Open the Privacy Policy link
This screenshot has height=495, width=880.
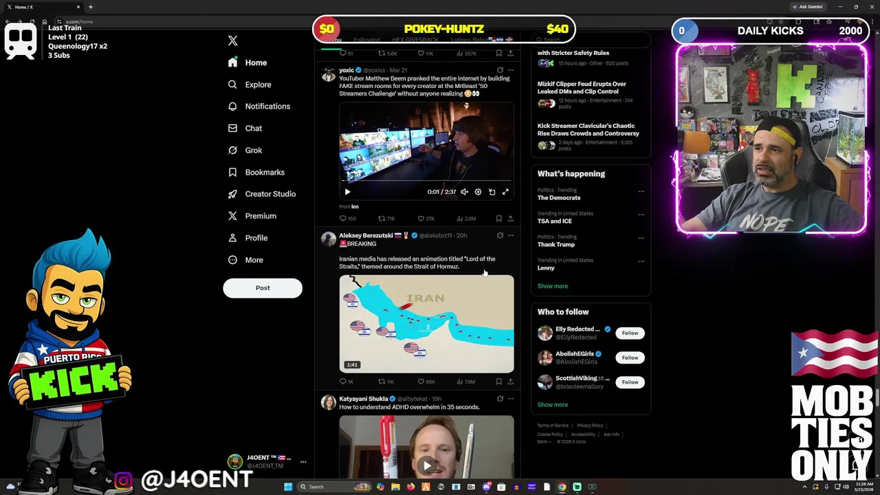point(590,426)
